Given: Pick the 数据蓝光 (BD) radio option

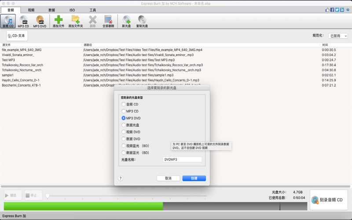Looking at the screenshot, I should tap(124, 153).
